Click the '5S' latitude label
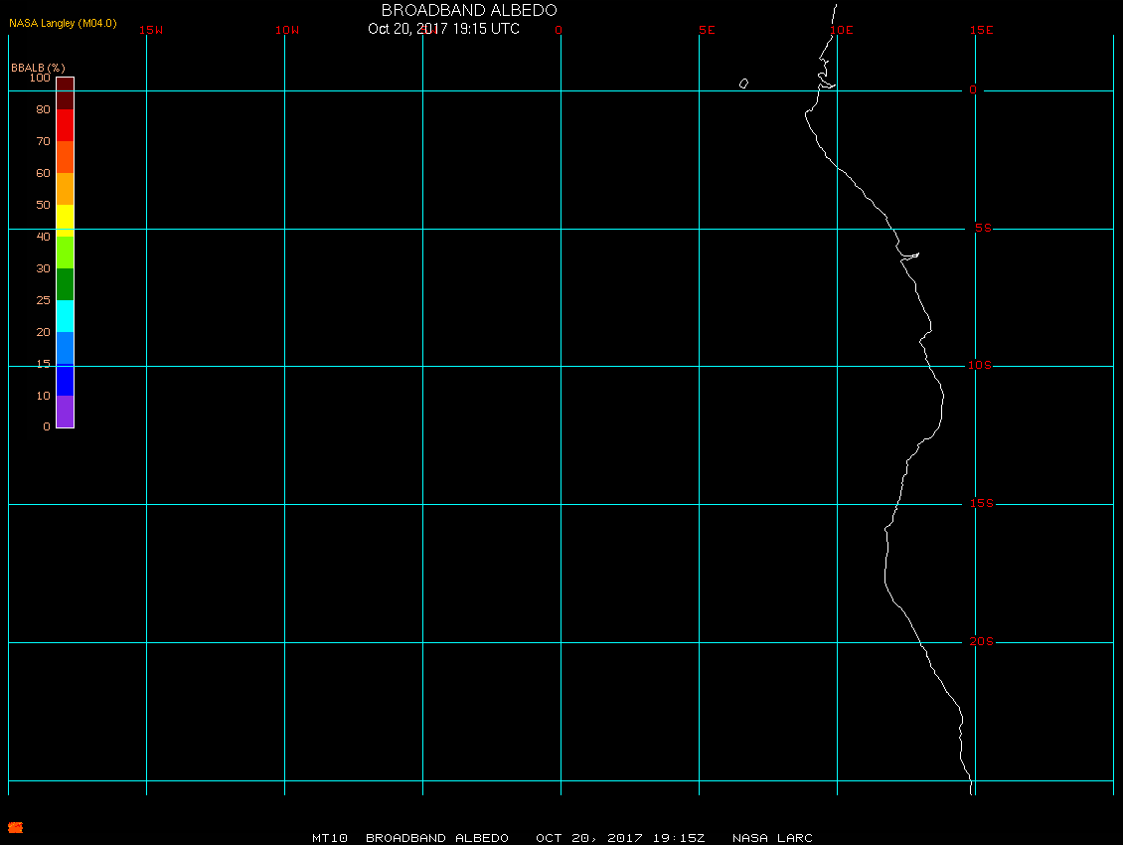1123x845 pixels. [x=983, y=228]
